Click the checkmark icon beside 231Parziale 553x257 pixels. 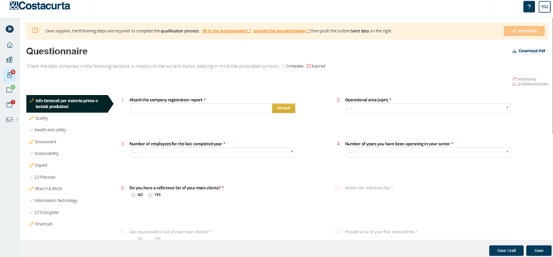click(x=32, y=177)
